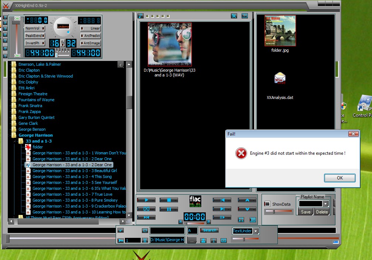Click the first small yellow indicator box
Image resolution: width=372 pixels, height=260 pixels.
[147, 16]
